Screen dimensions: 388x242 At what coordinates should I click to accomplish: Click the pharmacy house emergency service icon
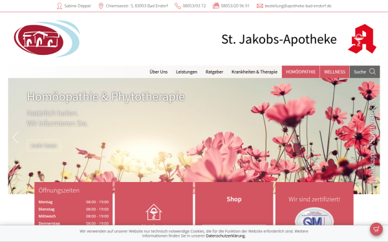154,212
